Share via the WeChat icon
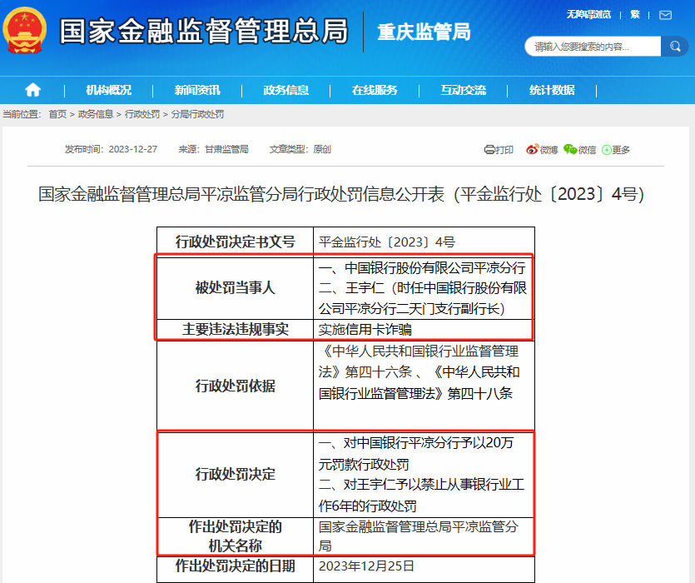 coord(570,150)
